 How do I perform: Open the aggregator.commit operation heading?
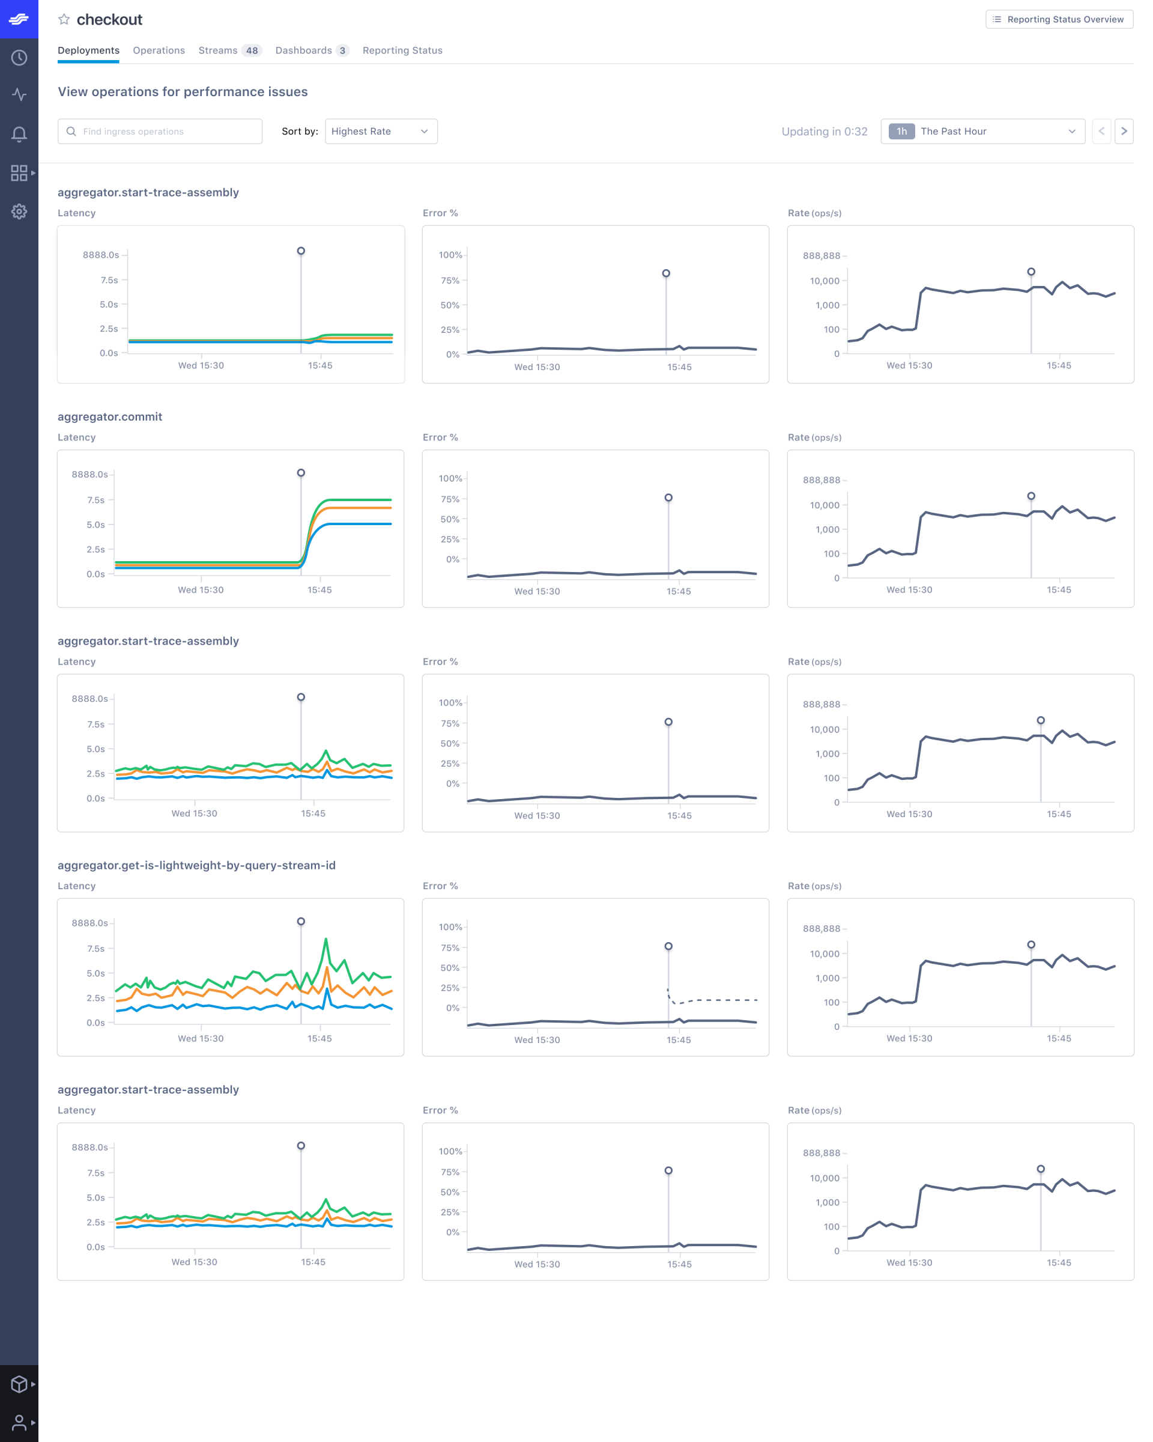point(110,416)
